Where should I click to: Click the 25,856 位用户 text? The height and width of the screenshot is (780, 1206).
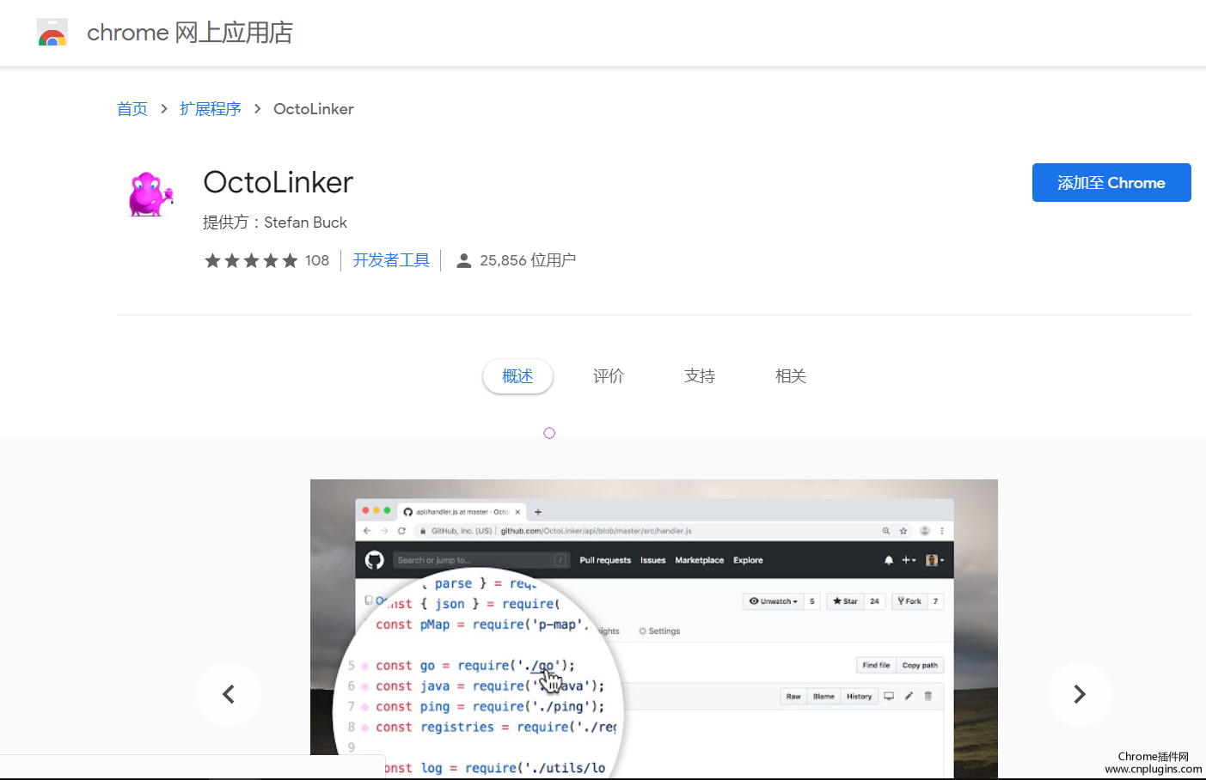coord(528,260)
